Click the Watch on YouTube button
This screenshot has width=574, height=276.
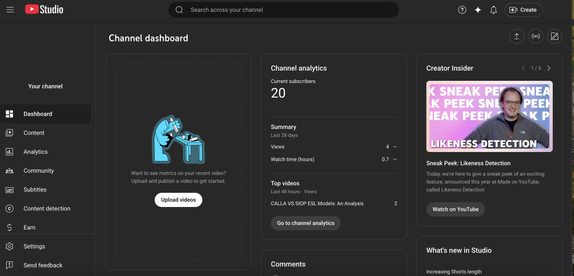(x=455, y=209)
